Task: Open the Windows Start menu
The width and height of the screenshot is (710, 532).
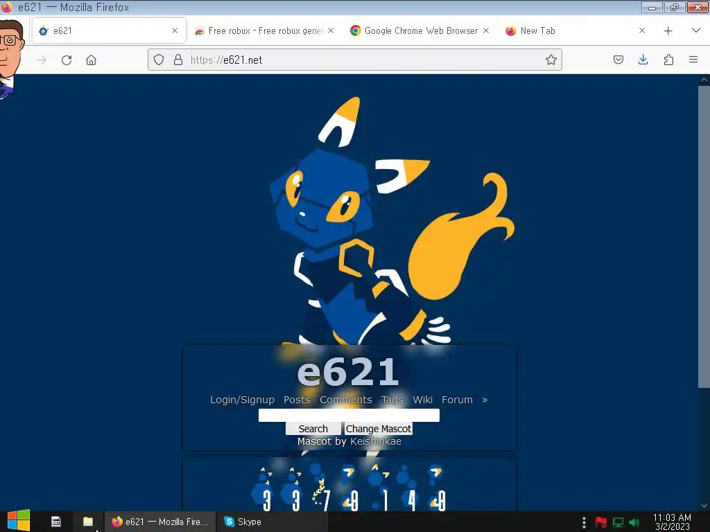Action: (19, 521)
